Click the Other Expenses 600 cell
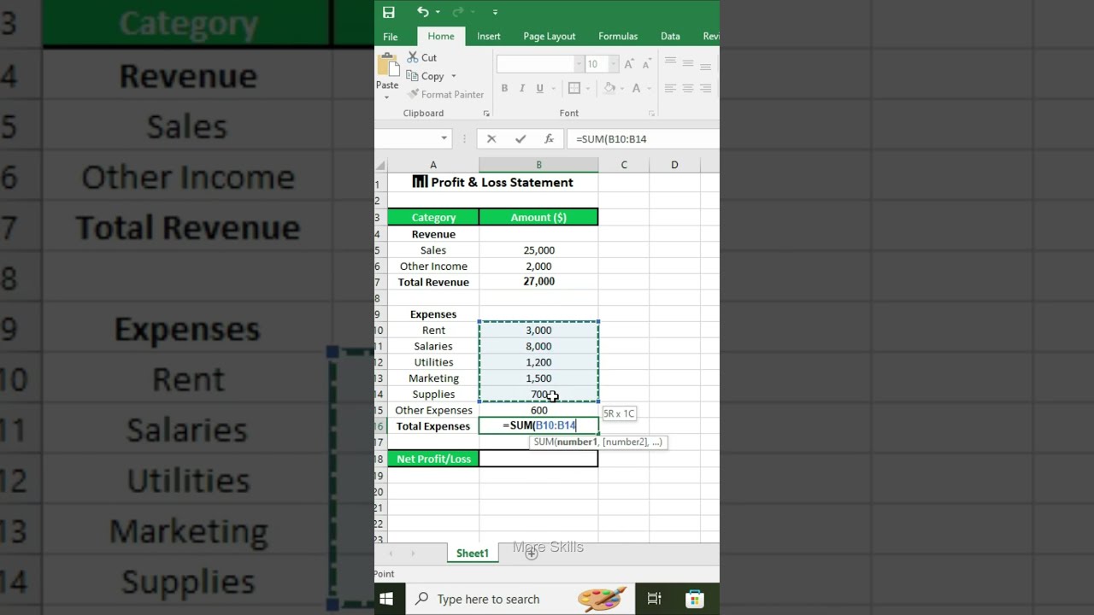Viewport: 1094px width, 615px height. coord(538,410)
